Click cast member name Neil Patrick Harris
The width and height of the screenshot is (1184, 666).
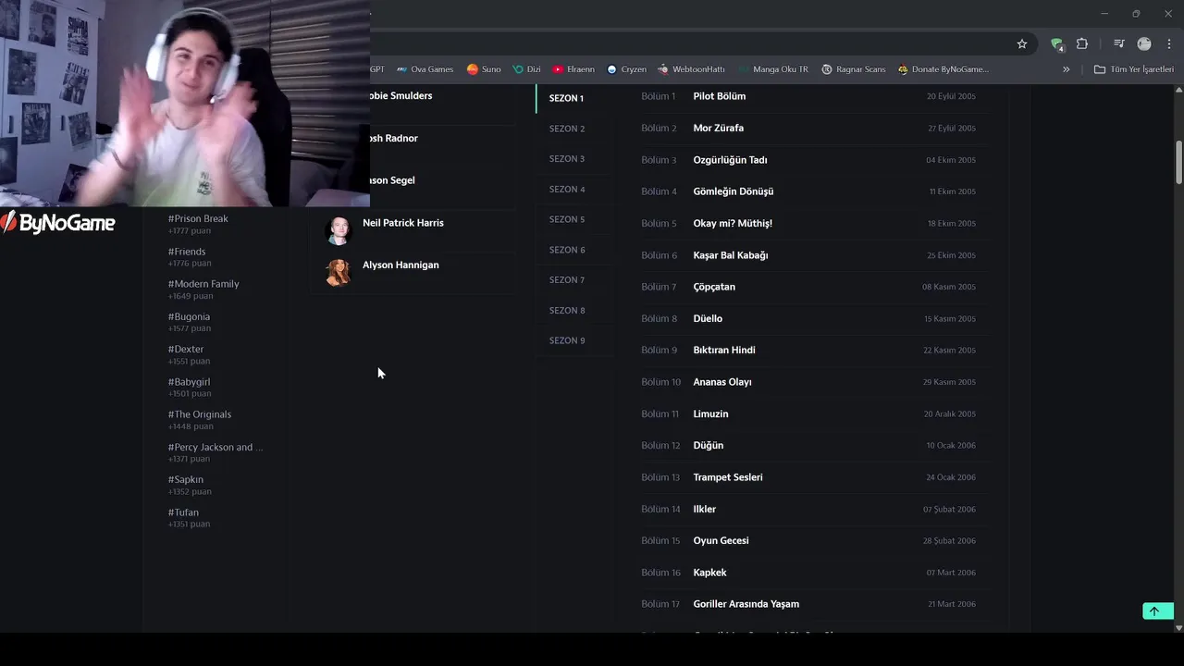pyautogui.click(x=403, y=223)
